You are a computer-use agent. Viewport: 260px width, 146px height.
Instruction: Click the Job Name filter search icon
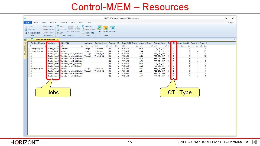(58, 46)
